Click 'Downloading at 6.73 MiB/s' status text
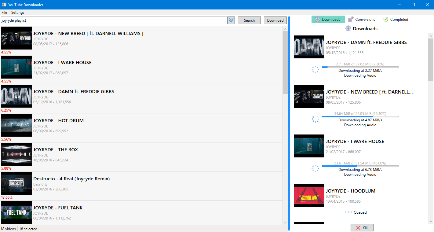Viewport: 434px width, 232px height. click(x=360, y=169)
